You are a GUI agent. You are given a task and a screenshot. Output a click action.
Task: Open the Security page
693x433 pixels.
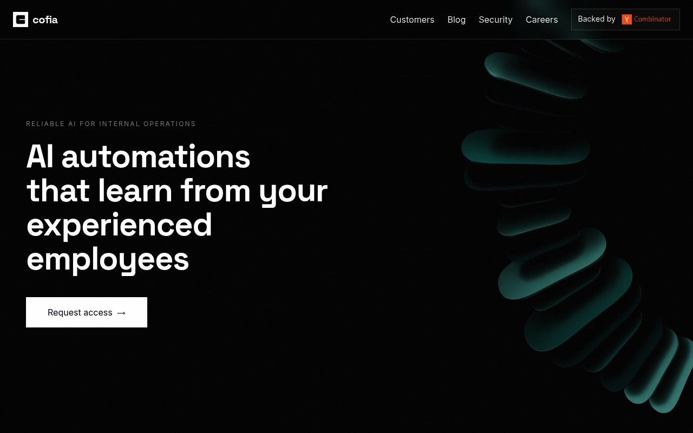coord(495,19)
